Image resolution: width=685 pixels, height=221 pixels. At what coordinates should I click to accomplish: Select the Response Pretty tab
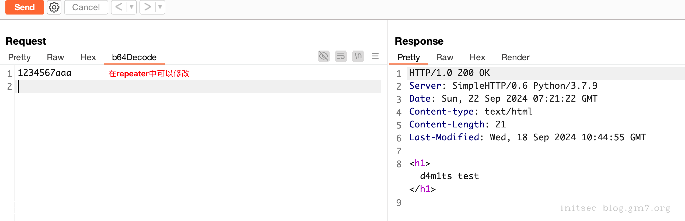coord(408,57)
